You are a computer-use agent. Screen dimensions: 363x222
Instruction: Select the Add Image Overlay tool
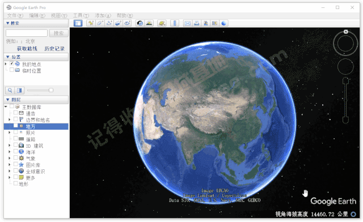[x=118, y=23]
